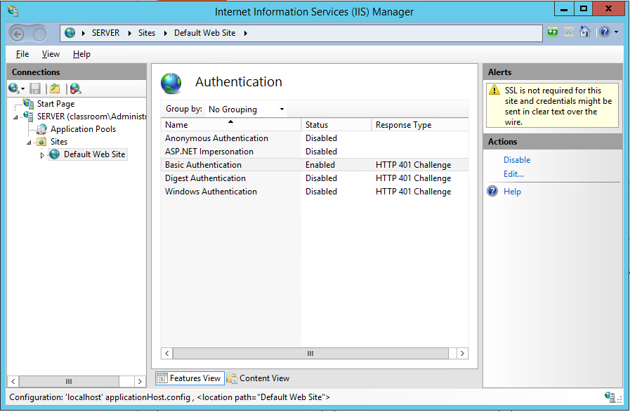Open the Group by No Grouping dropdown
The height and width of the screenshot is (412, 630).
coord(246,109)
